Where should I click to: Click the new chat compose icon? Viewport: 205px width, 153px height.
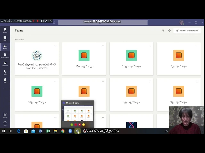tap(54, 23)
